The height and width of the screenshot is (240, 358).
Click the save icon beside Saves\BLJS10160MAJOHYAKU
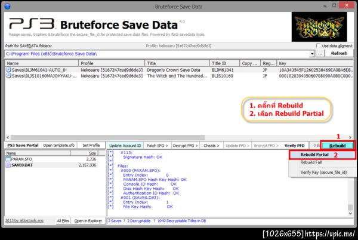click(8, 76)
